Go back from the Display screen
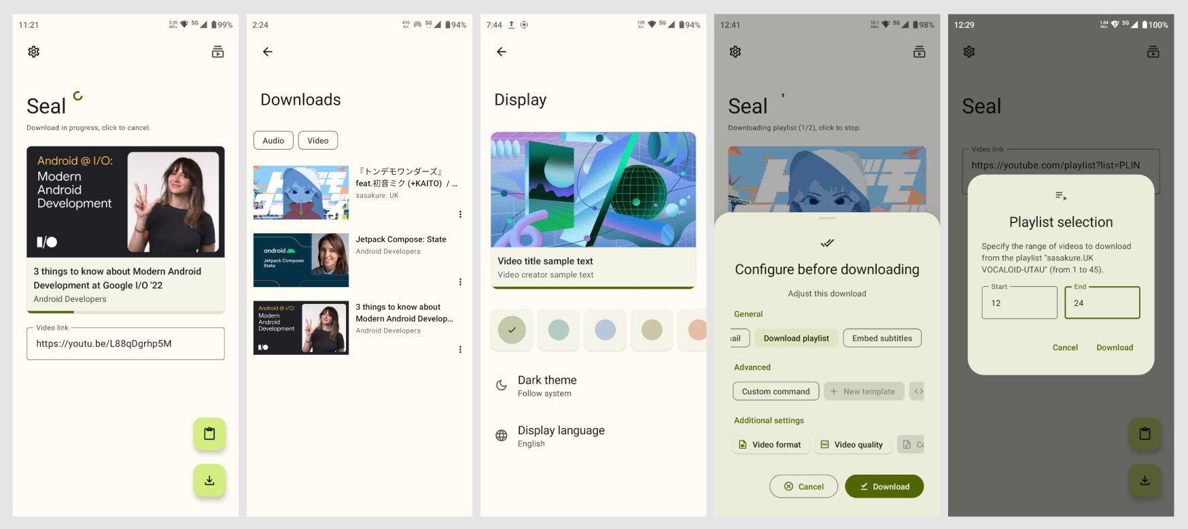The width and height of the screenshot is (1188, 529). point(502,52)
